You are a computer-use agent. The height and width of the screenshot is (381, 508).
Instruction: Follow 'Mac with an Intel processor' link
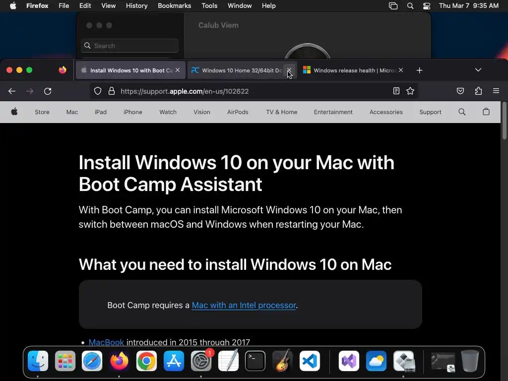[x=244, y=305]
